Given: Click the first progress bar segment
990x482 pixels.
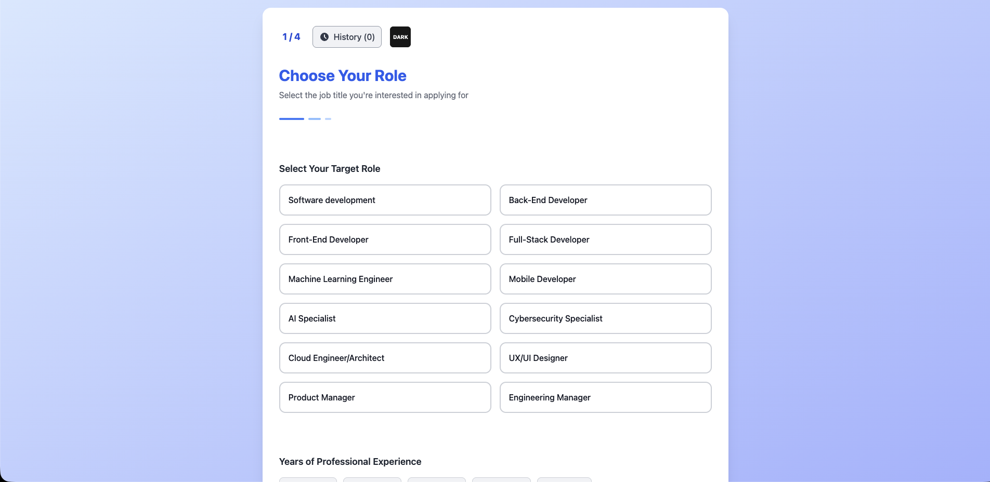Looking at the screenshot, I should pos(291,119).
